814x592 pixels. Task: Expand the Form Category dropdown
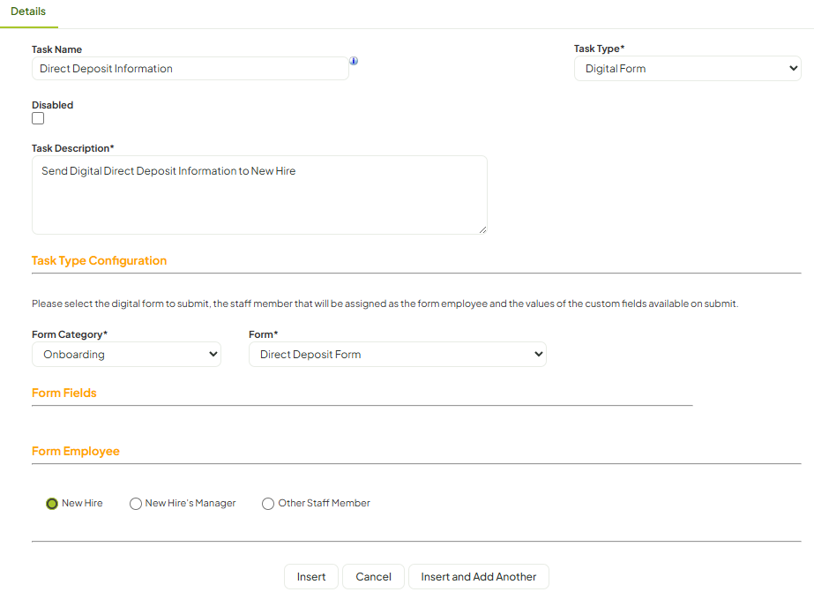(126, 354)
